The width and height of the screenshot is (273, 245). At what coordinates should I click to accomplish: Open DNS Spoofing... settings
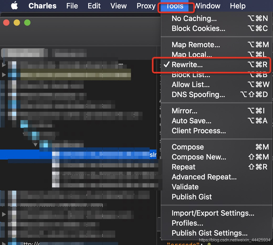tap(217, 94)
